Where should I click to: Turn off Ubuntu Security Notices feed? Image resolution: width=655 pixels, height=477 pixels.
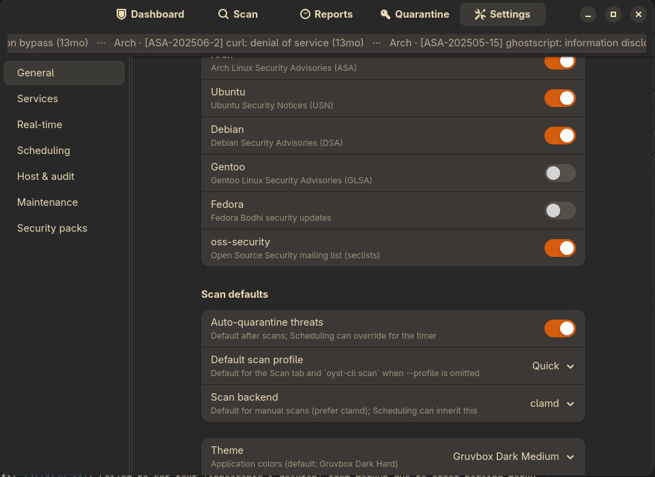(x=559, y=98)
